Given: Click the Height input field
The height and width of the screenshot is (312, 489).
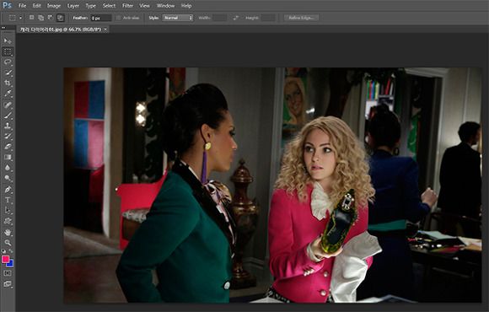Looking at the screenshot, I should click(268, 18).
